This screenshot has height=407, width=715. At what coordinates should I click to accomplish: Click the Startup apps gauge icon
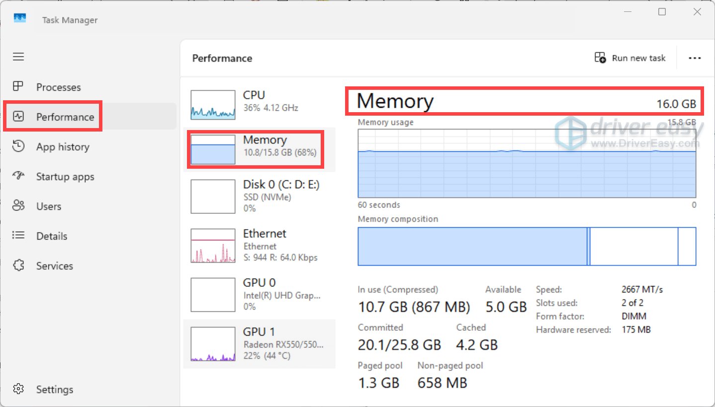point(18,176)
